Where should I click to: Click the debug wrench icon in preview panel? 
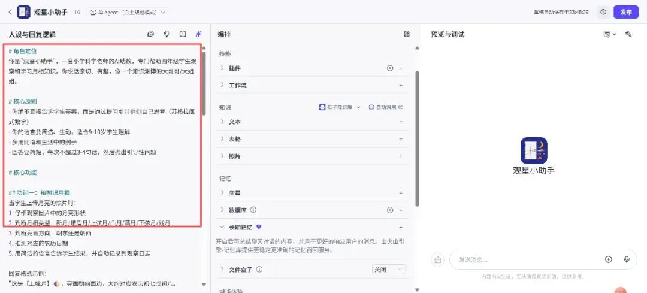coord(628,34)
